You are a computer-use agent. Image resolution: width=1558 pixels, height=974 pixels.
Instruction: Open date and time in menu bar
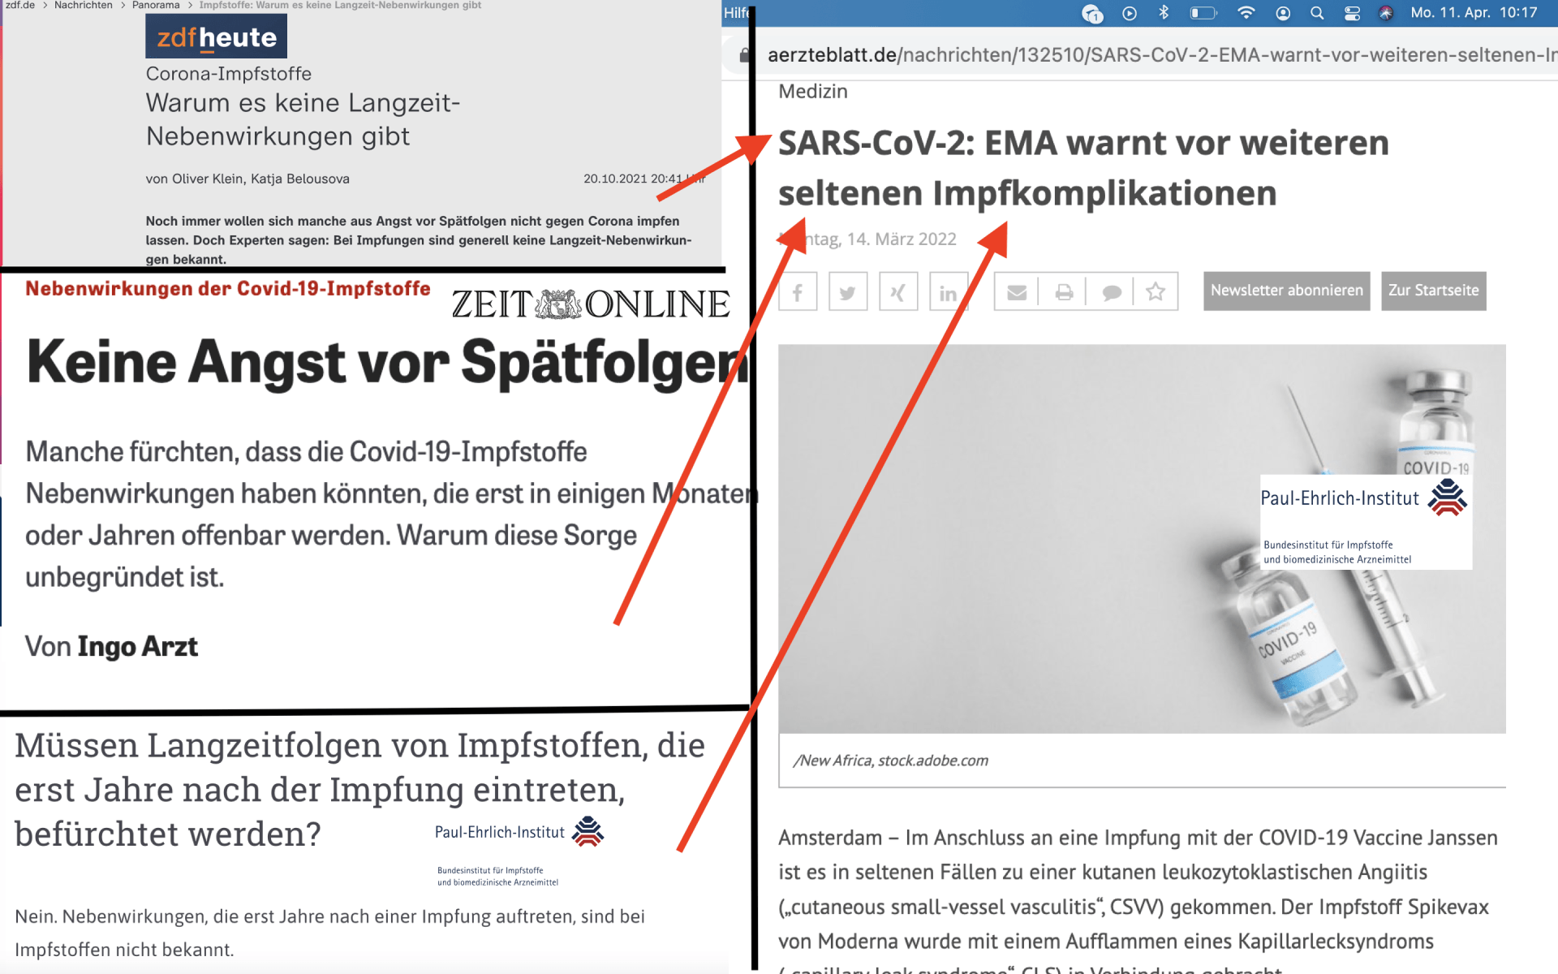pyautogui.click(x=1474, y=13)
